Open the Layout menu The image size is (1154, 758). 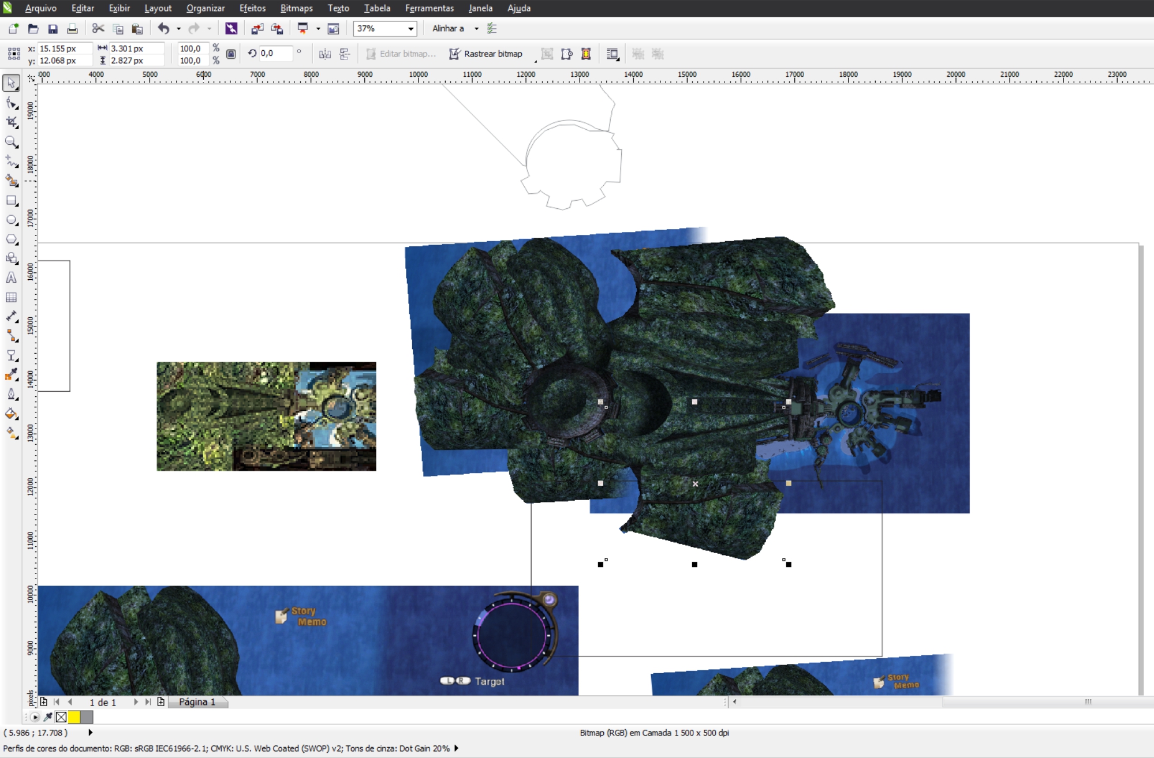click(x=158, y=8)
